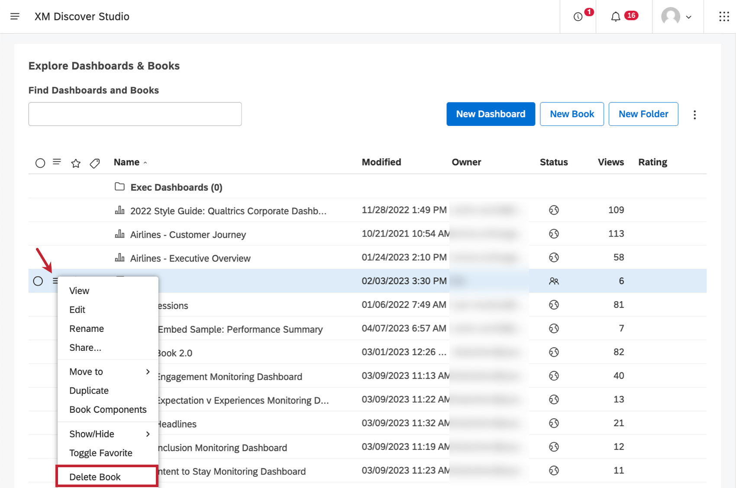Click the star favorites column header icon

pos(76,163)
